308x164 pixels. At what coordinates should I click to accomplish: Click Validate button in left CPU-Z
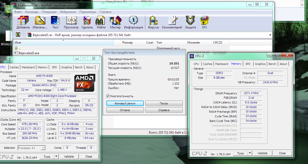(69, 157)
